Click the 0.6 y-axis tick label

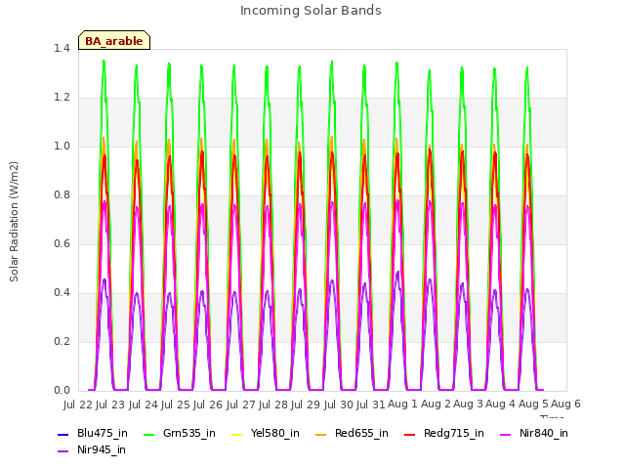point(62,244)
